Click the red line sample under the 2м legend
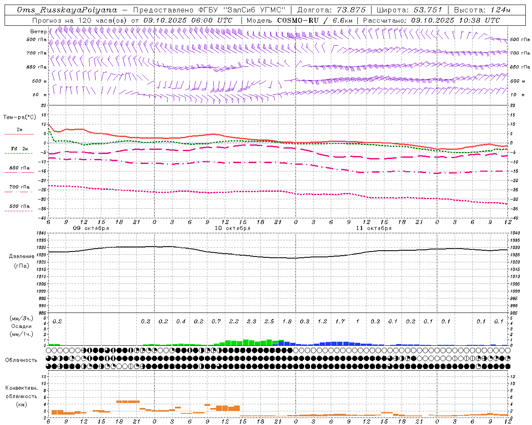 point(19,134)
